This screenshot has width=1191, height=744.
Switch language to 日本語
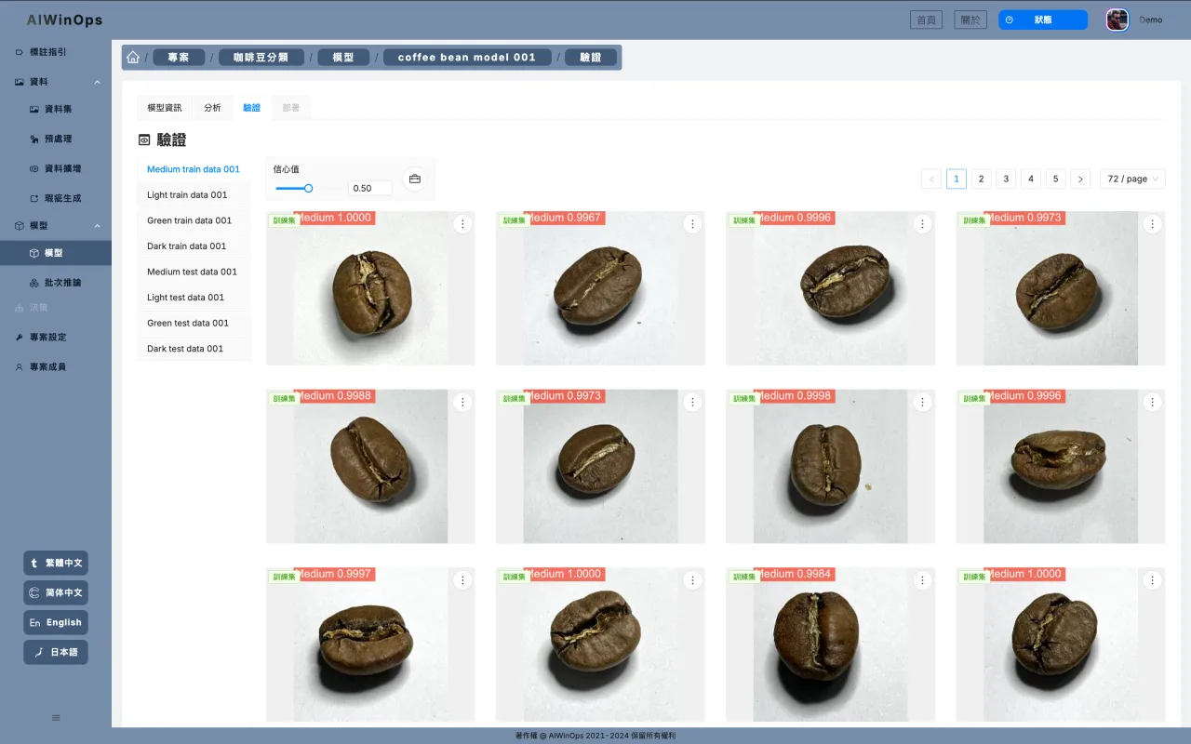(56, 652)
